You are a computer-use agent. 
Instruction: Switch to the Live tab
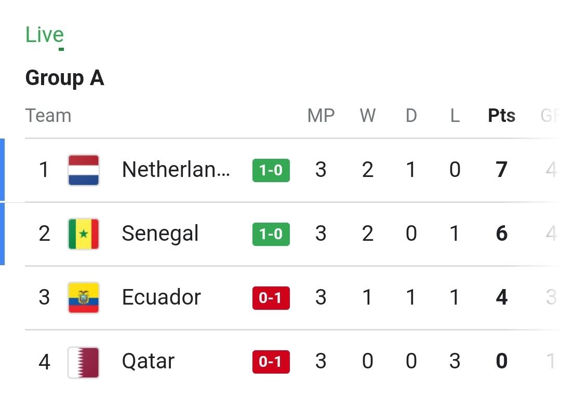[45, 35]
